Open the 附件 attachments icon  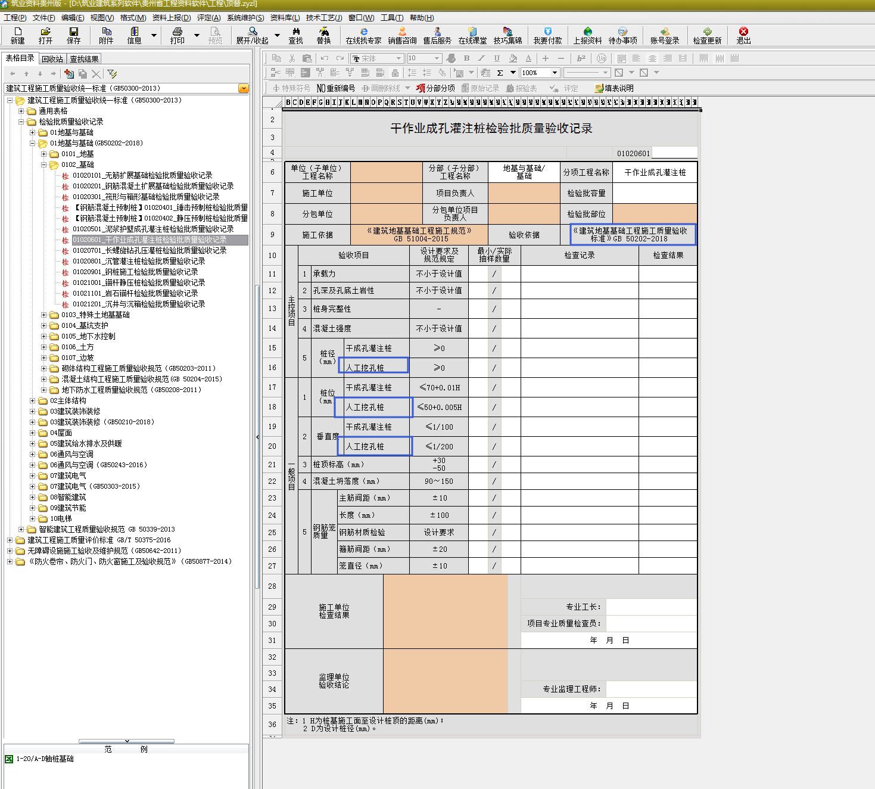click(106, 36)
